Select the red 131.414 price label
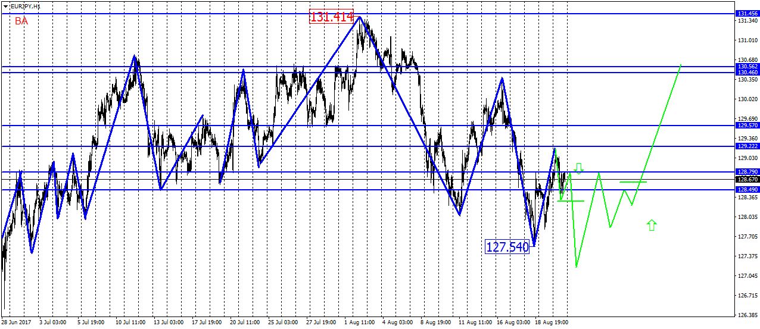This screenshot has height=329, width=760. coord(332,17)
